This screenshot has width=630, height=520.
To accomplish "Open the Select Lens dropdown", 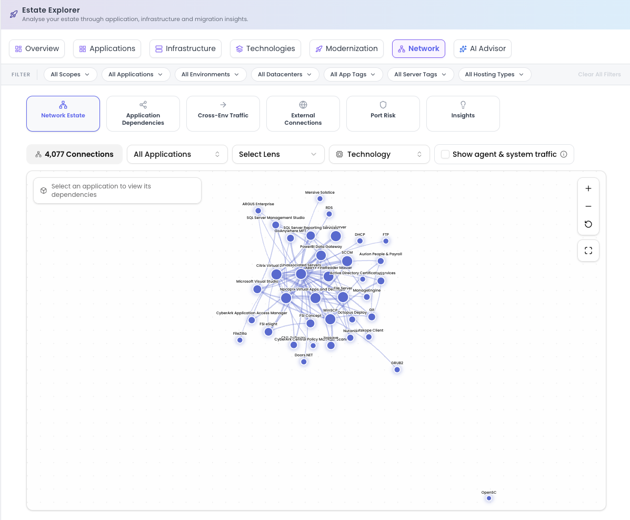I will pos(278,154).
